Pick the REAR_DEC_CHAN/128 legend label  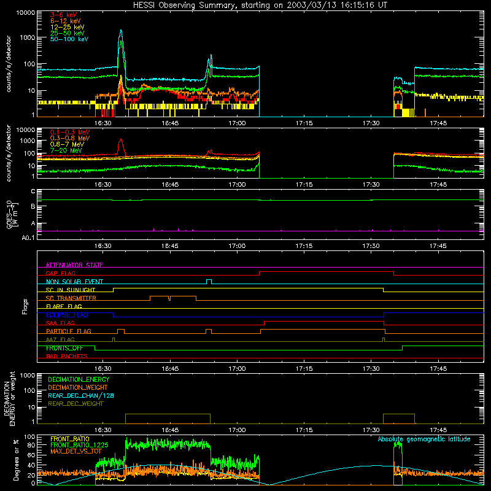click(x=81, y=395)
